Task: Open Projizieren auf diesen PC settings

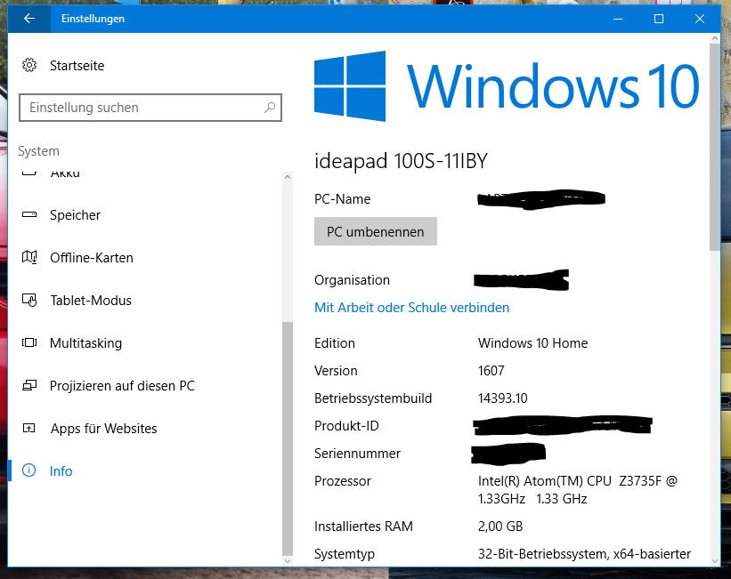Action: pos(122,386)
